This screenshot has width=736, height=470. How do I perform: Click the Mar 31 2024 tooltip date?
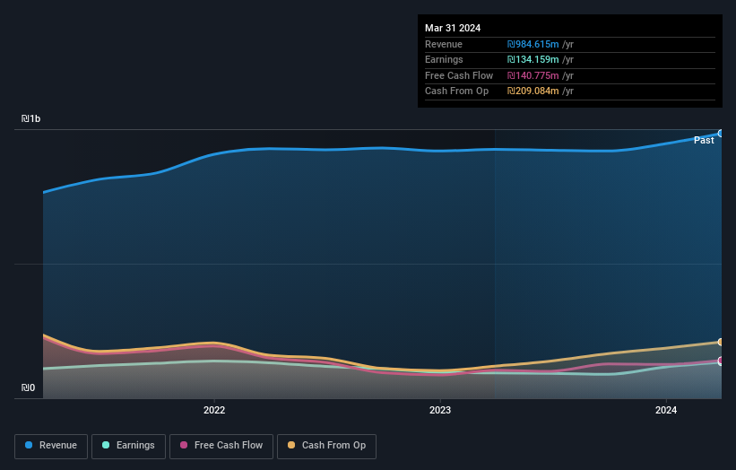tap(453, 28)
